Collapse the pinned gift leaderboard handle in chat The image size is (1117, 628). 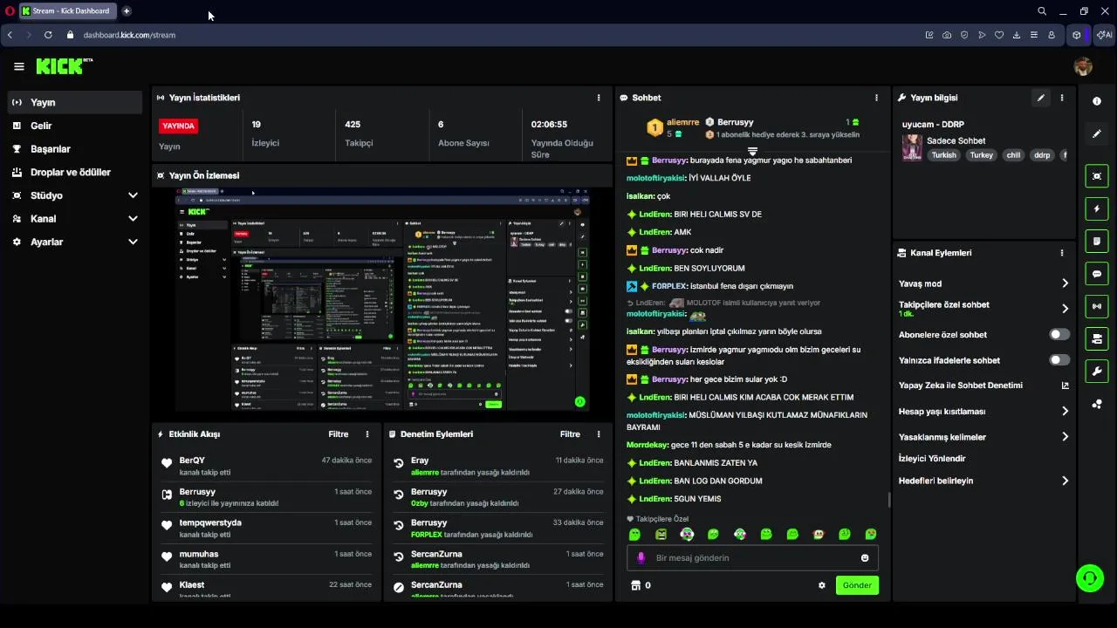[x=752, y=152]
